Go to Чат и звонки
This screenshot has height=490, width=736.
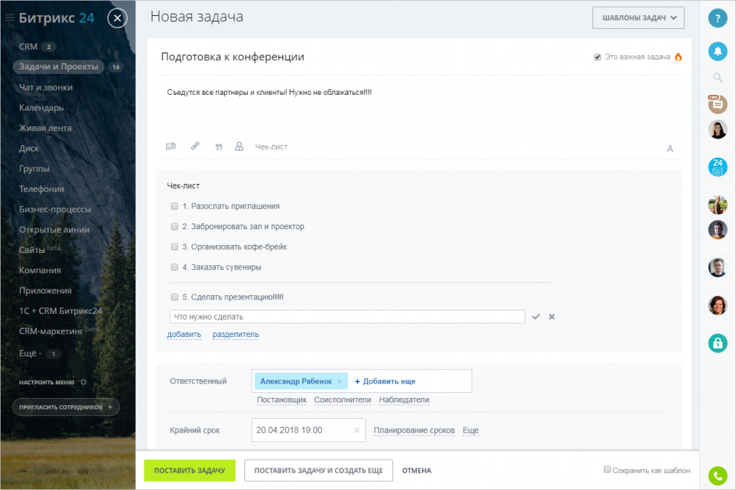click(46, 88)
